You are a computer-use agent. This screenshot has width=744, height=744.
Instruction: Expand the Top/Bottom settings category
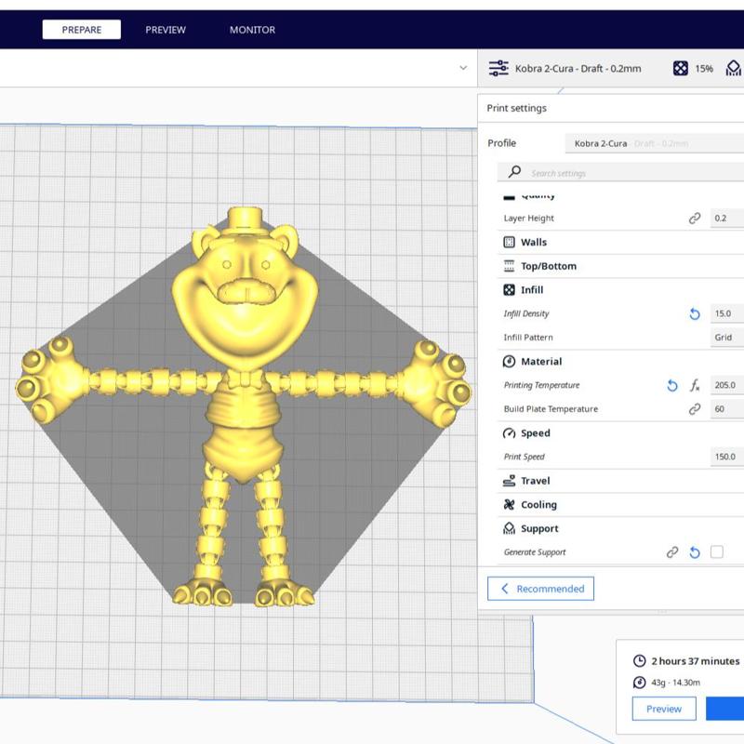(548, 266)
